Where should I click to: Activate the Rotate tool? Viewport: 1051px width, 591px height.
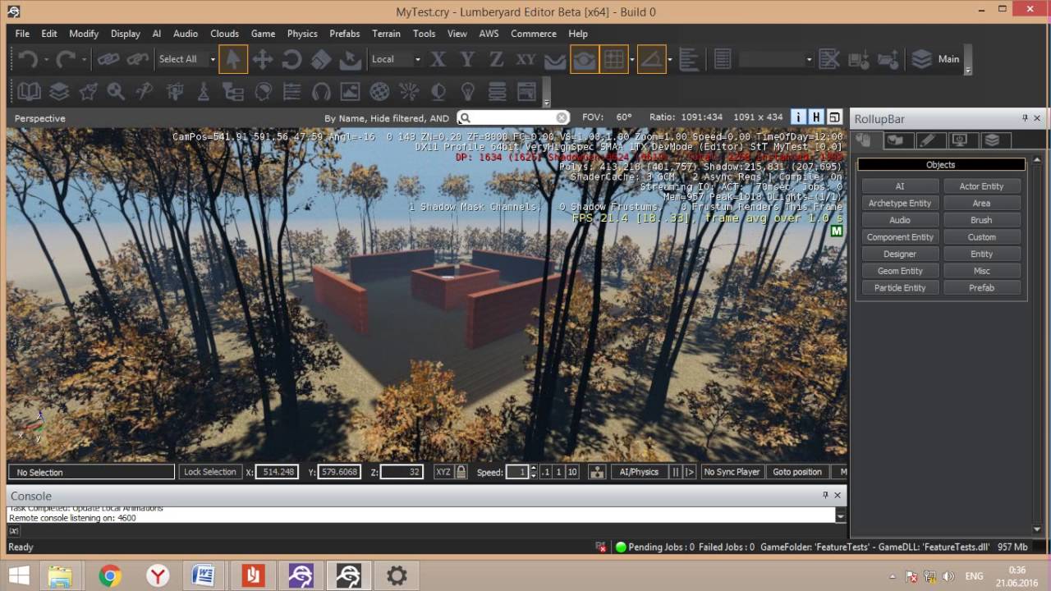click(x=291, y=59)
